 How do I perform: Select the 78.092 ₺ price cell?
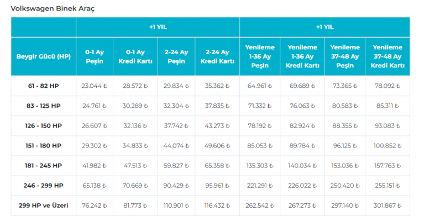pos(388,86)
